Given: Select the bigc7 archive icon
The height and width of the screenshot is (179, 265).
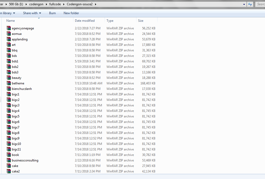Looking at the screenshot, I should pyautogui.click(x=9, y=127).
